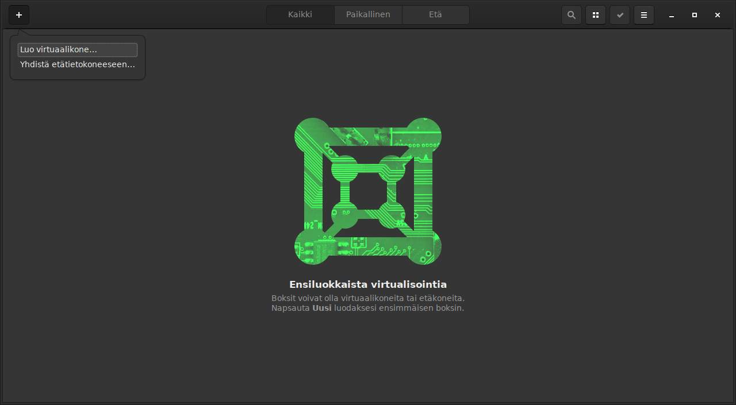Viewport: 736px width, 405px height.
Task: Close the Boxes window
Action: 718,16
